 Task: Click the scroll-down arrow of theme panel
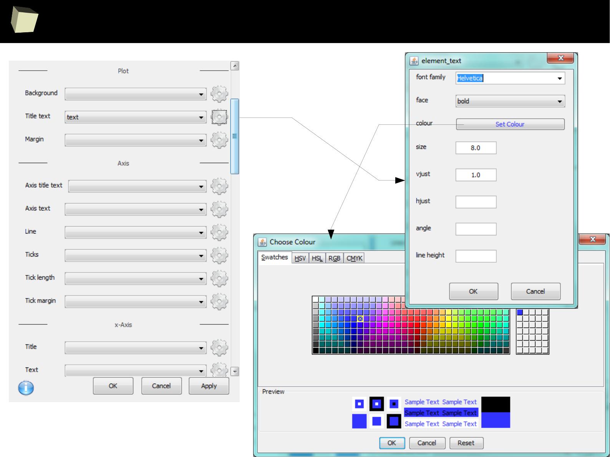click(x=235, y=371)
